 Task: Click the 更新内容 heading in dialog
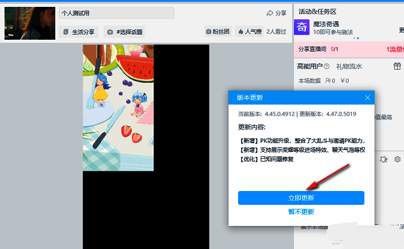(252, 127)
